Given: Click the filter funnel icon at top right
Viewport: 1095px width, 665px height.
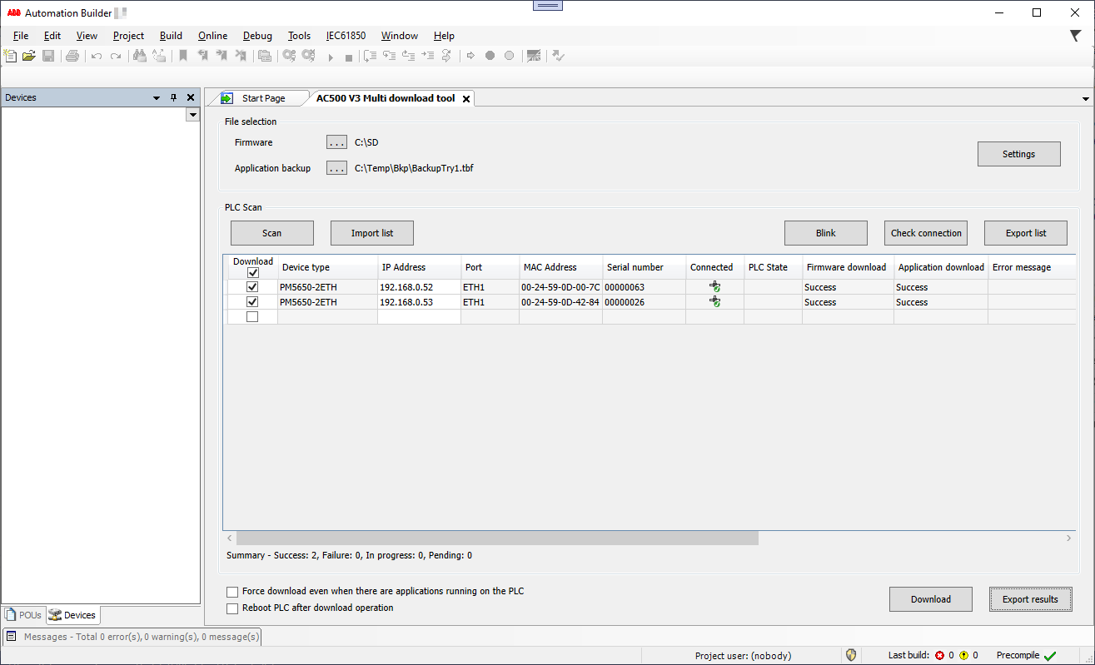Looking at the screenshot, I should tap(1075, 36).
